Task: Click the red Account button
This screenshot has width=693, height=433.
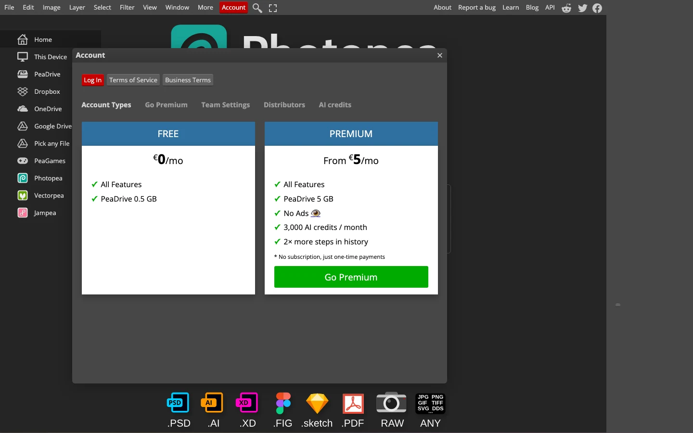Action: (234, 8)
